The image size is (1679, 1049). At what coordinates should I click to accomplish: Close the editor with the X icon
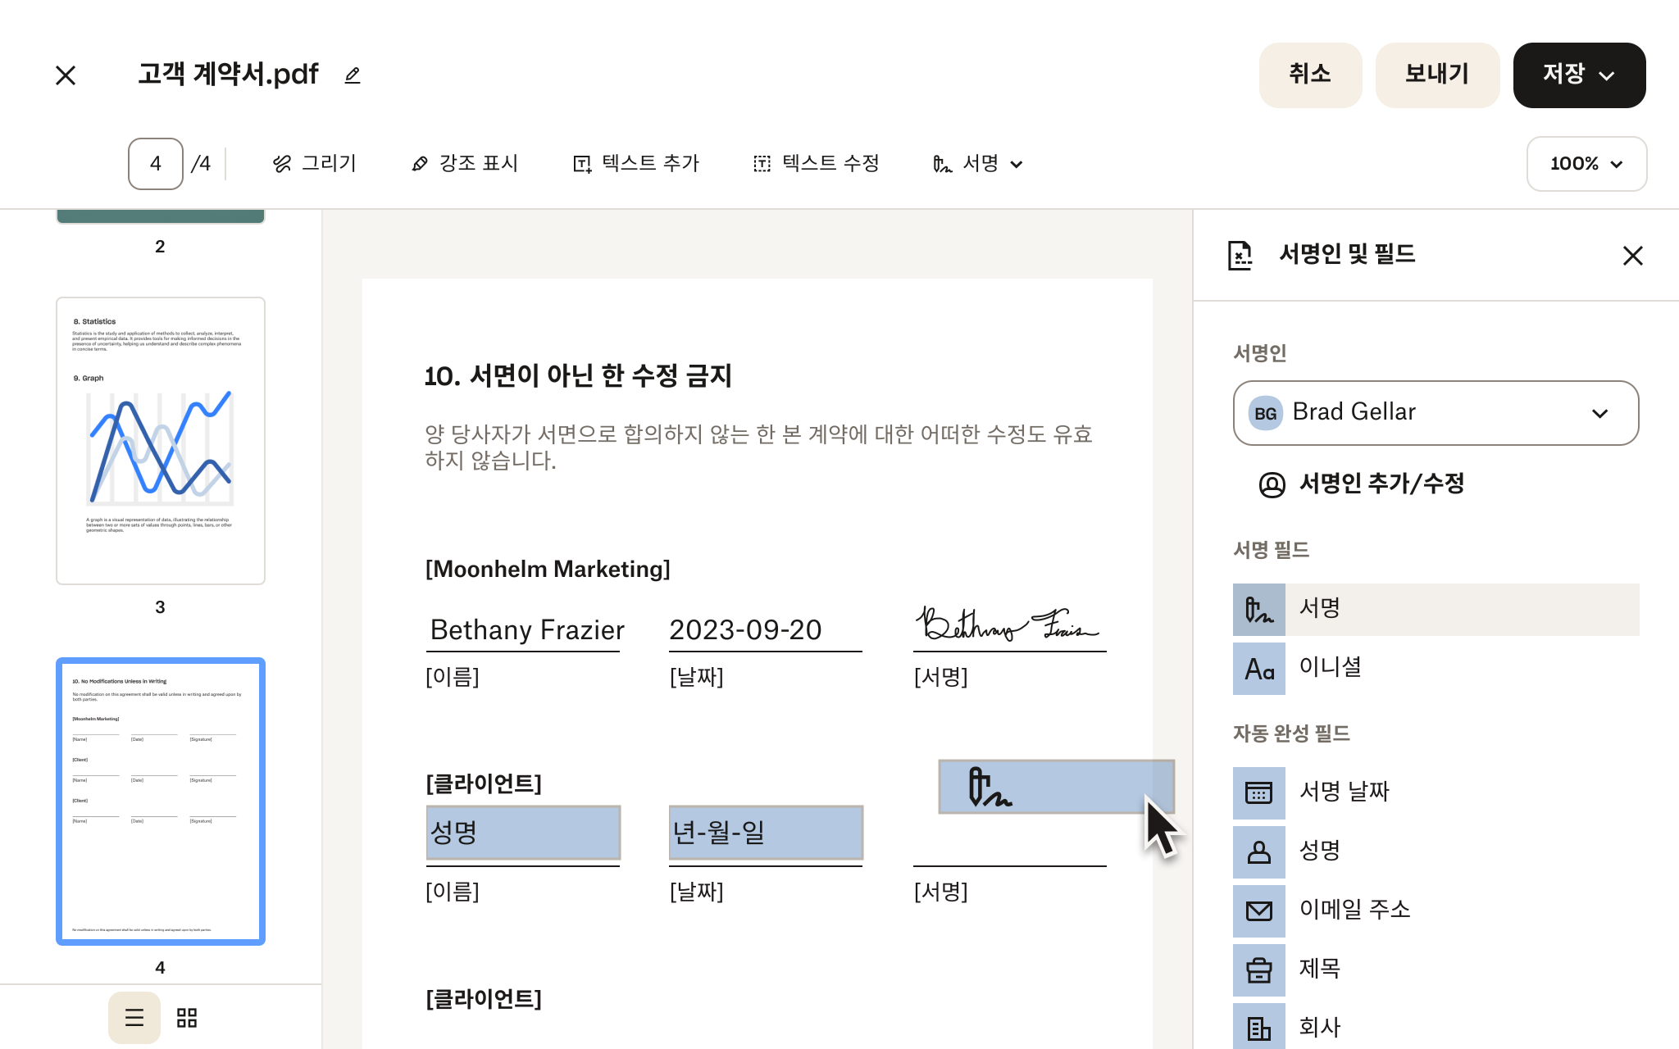[66, 75]
